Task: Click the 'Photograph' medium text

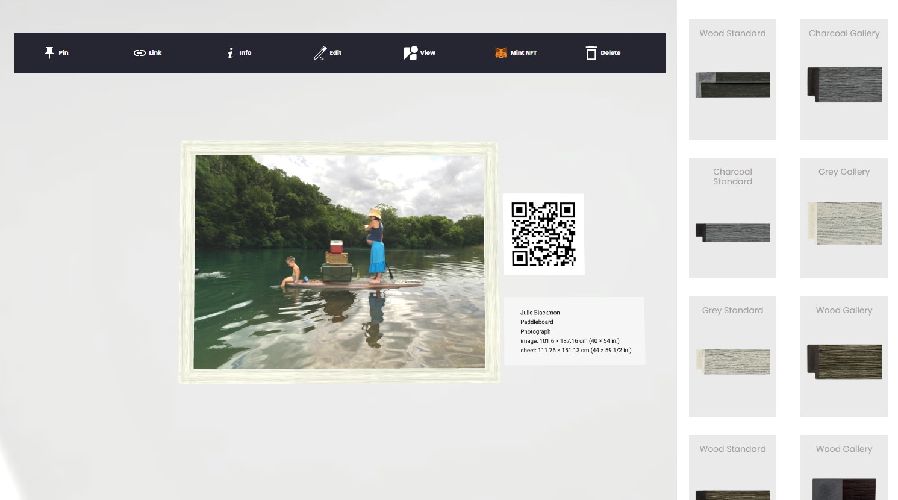Action: coord(535,331)
